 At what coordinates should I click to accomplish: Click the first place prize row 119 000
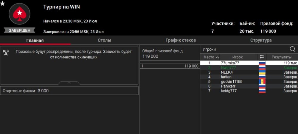coord(170,66)
